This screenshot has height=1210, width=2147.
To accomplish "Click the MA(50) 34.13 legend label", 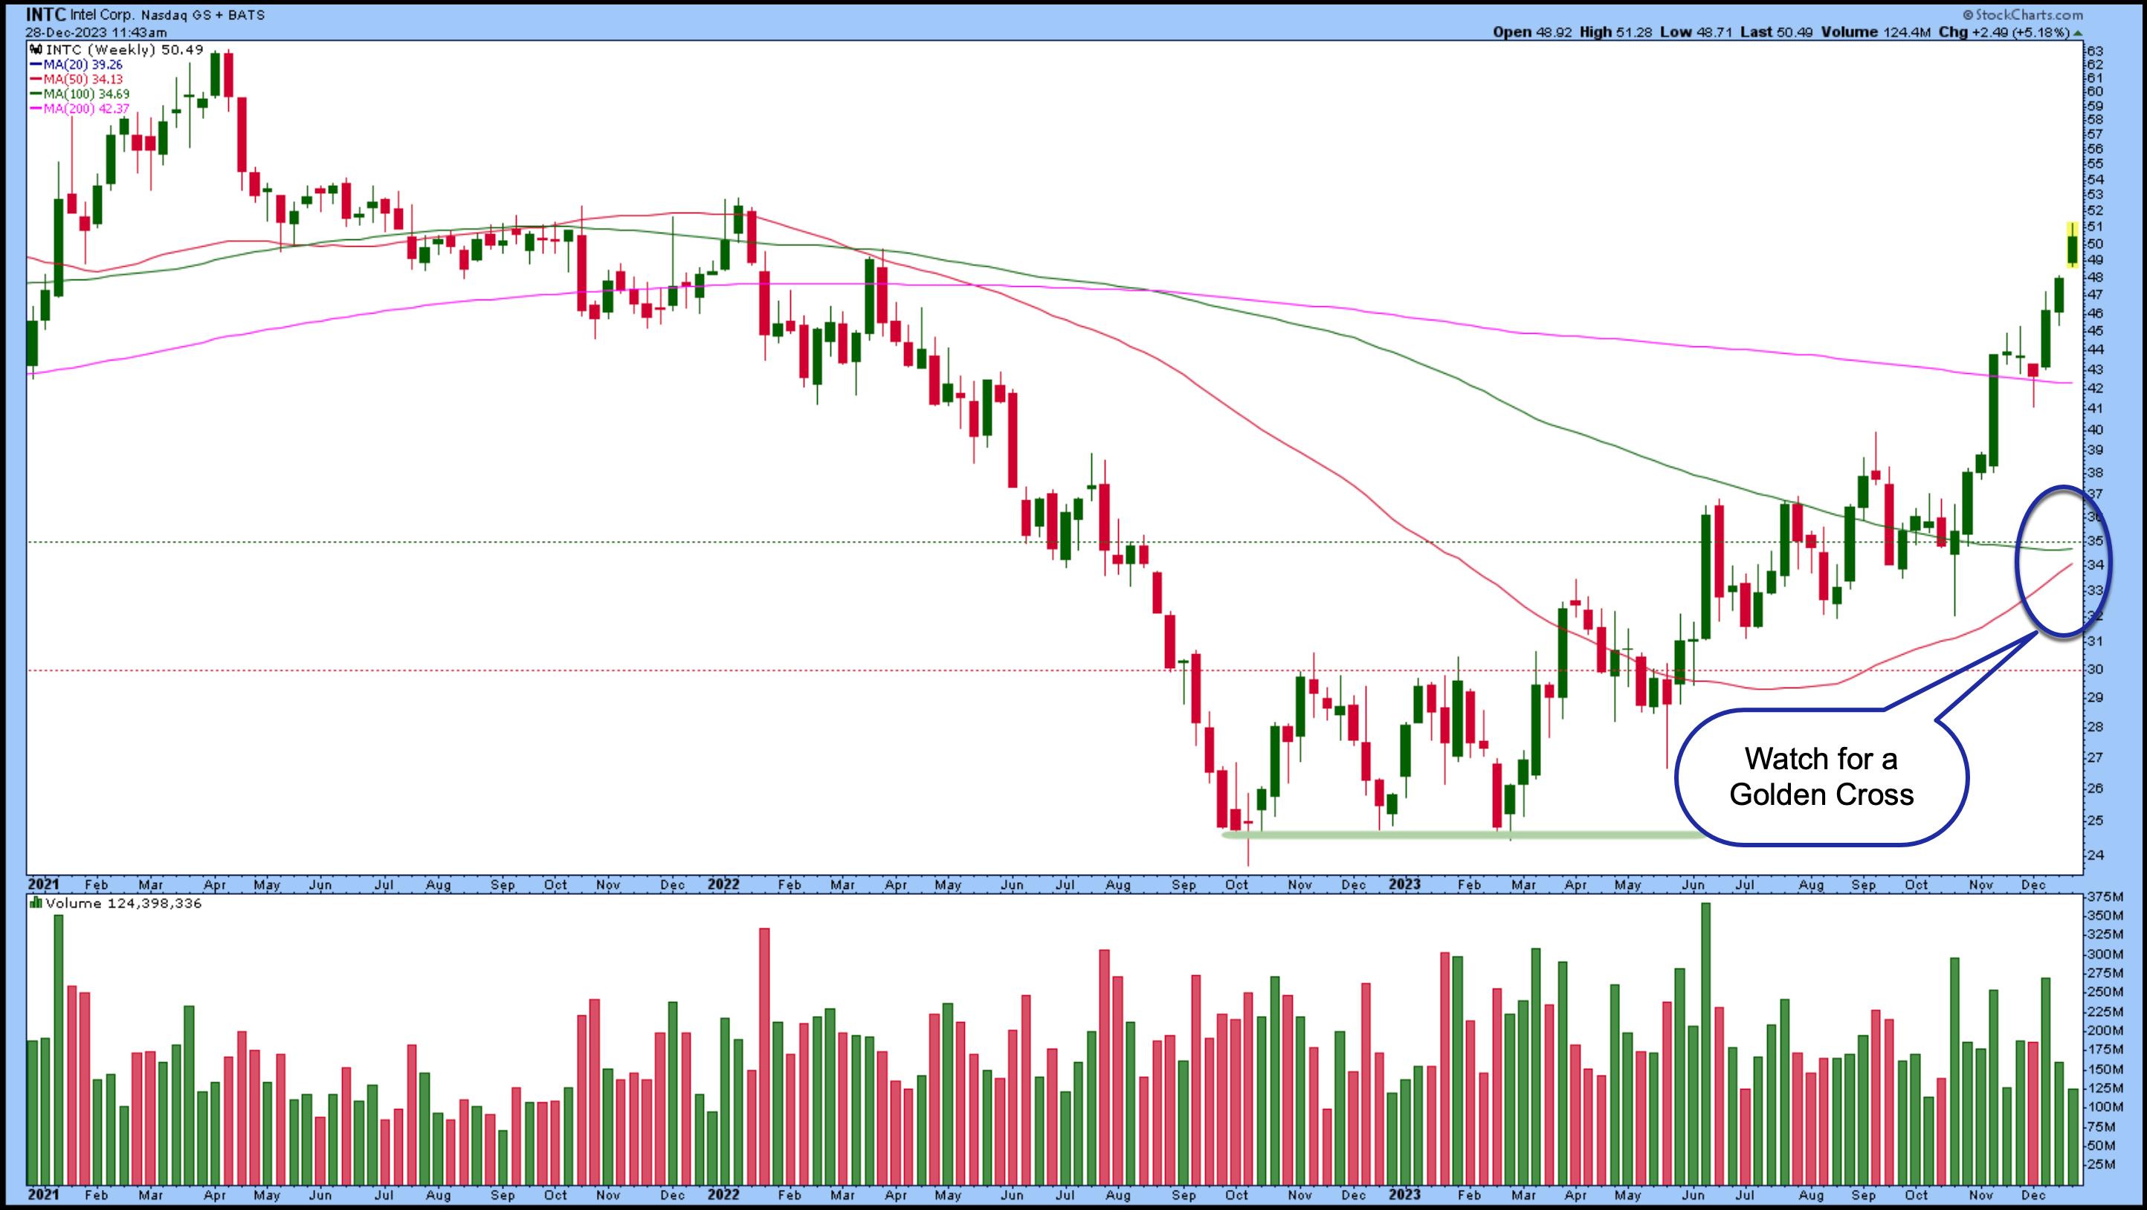I will pyautogui.click(x=83, y=80).
